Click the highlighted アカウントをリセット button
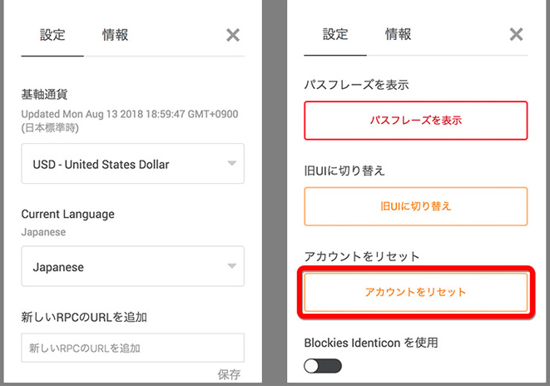 (x=415, y=292)
